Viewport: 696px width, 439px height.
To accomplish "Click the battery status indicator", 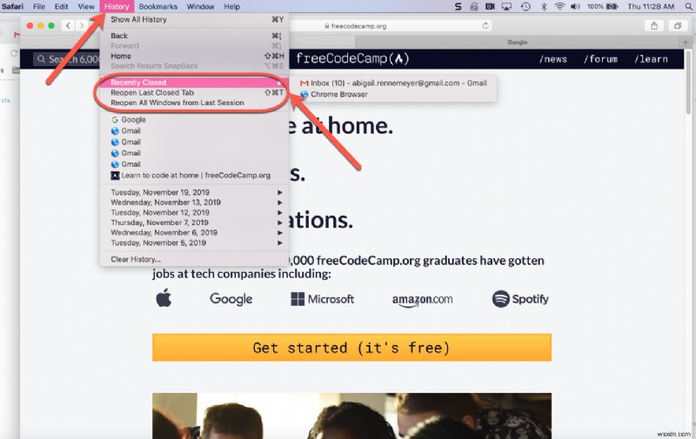I will [603, 6].
